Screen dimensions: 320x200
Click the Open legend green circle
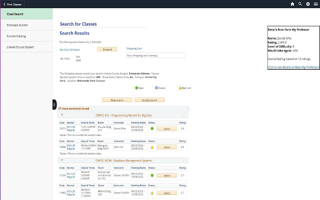(x=136, y=88)
